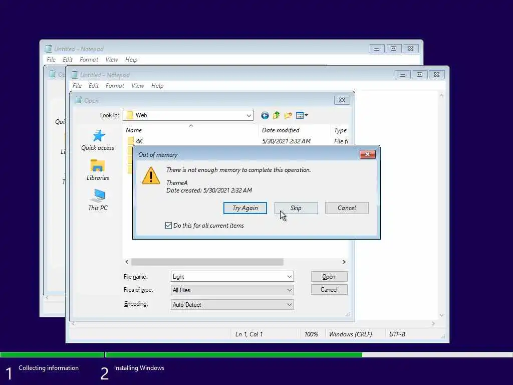
Task: Open Format menu in back Notepad window
Action: click(x=89, y=59)
